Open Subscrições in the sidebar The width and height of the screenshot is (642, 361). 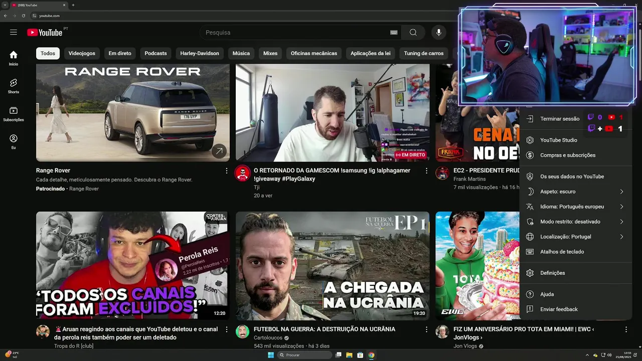(x=14, y=114)
